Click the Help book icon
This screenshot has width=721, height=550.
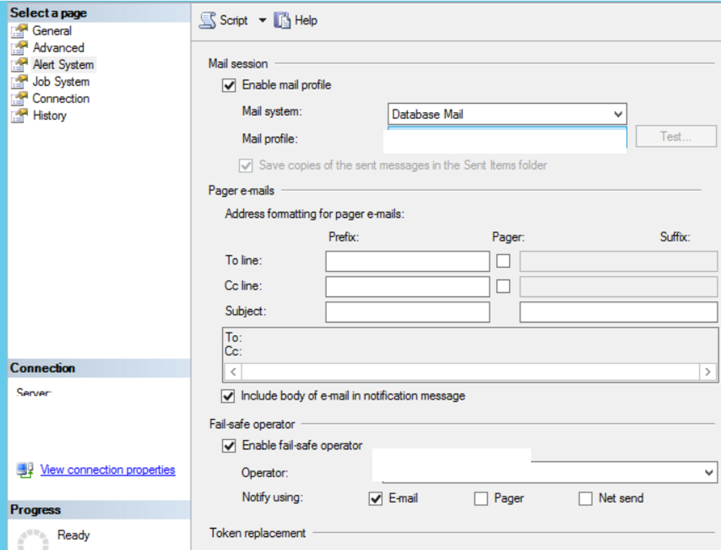(282, 20)
